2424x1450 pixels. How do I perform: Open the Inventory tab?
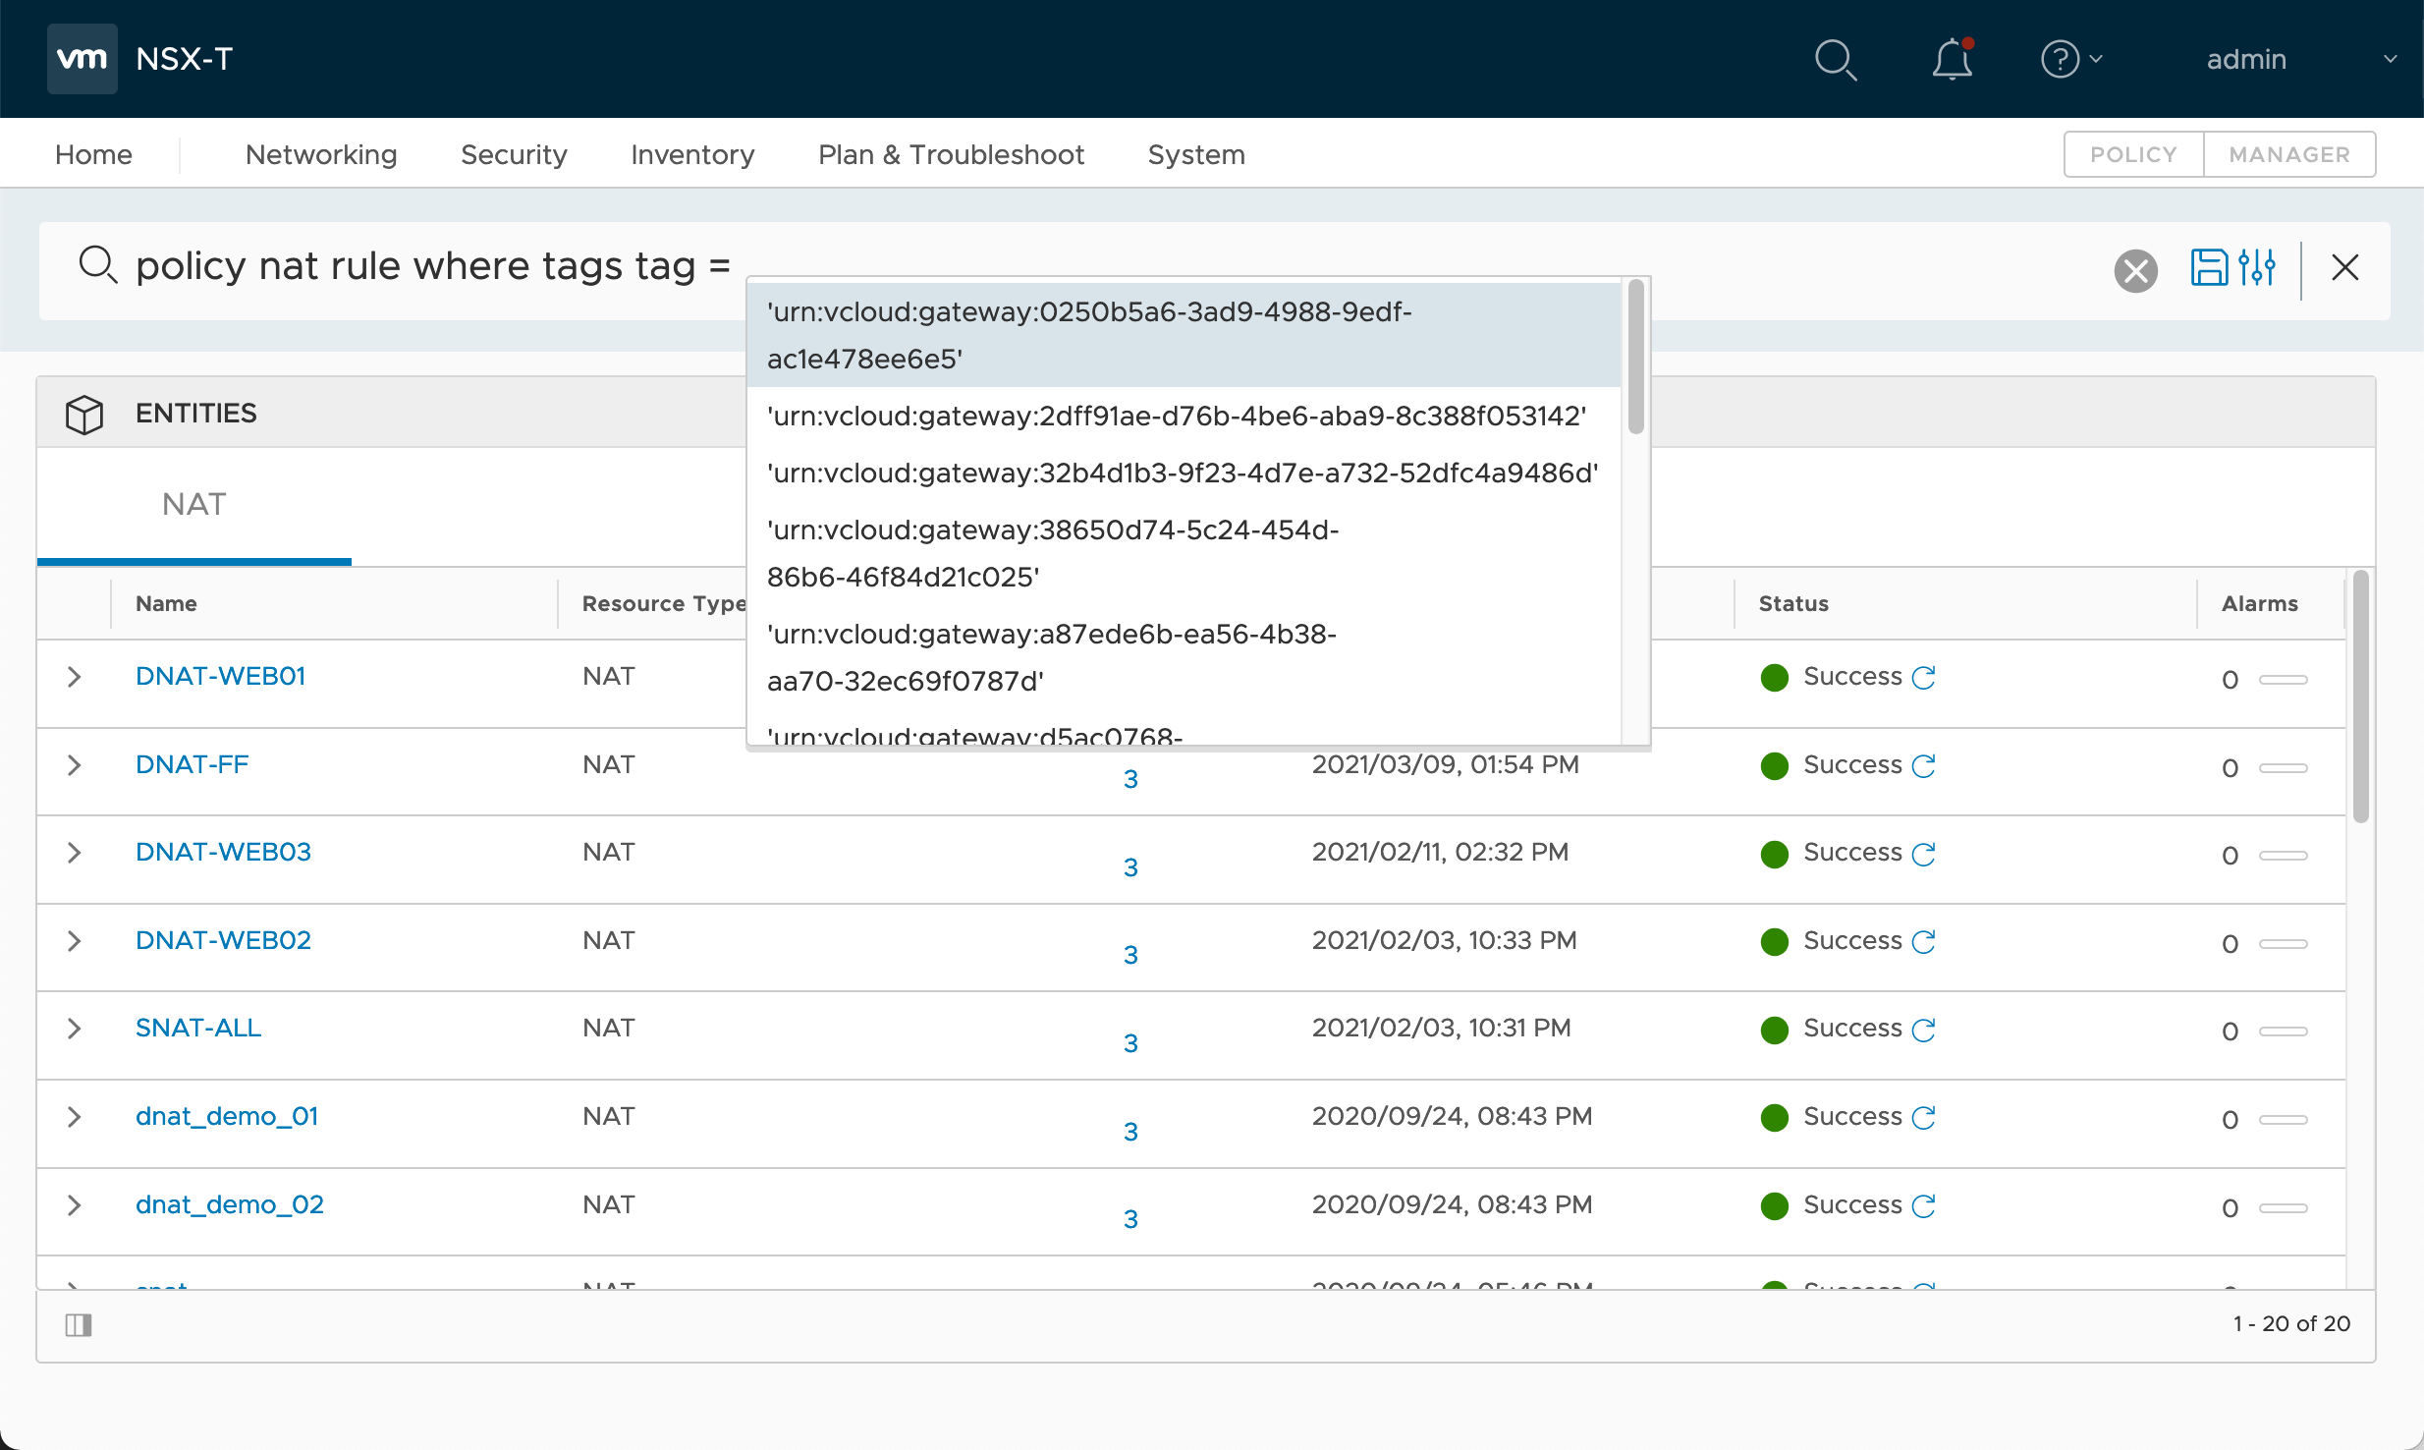click(x=692, y=154)
